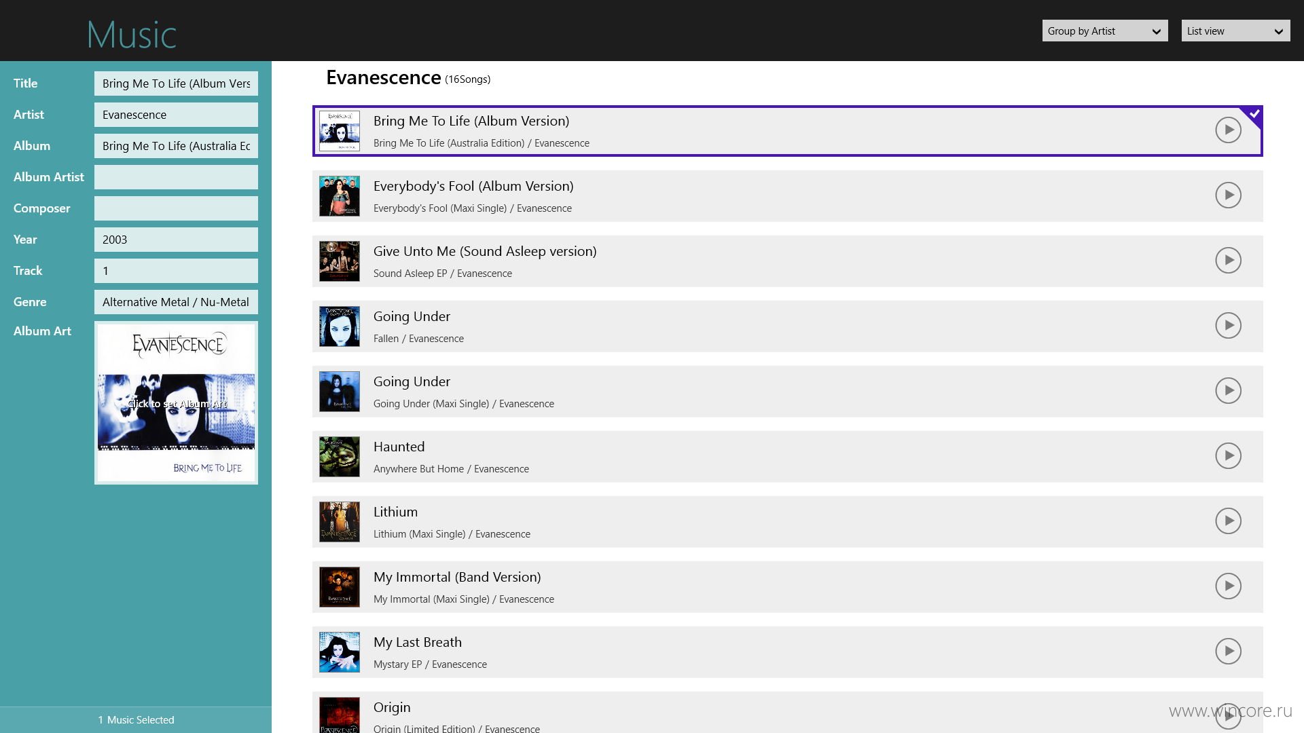Edit the Title text field
The width and height of the screenshot is (1304, 733).
click(x=176, y=83)
